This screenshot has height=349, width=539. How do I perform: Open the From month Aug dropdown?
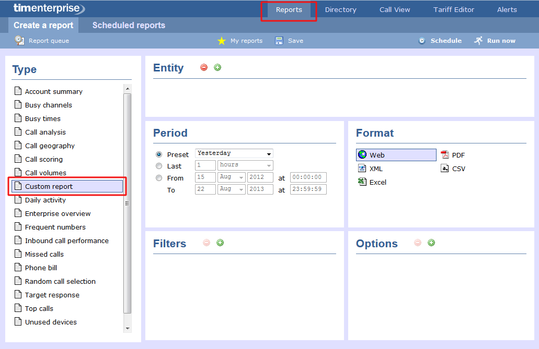point(231,177)
